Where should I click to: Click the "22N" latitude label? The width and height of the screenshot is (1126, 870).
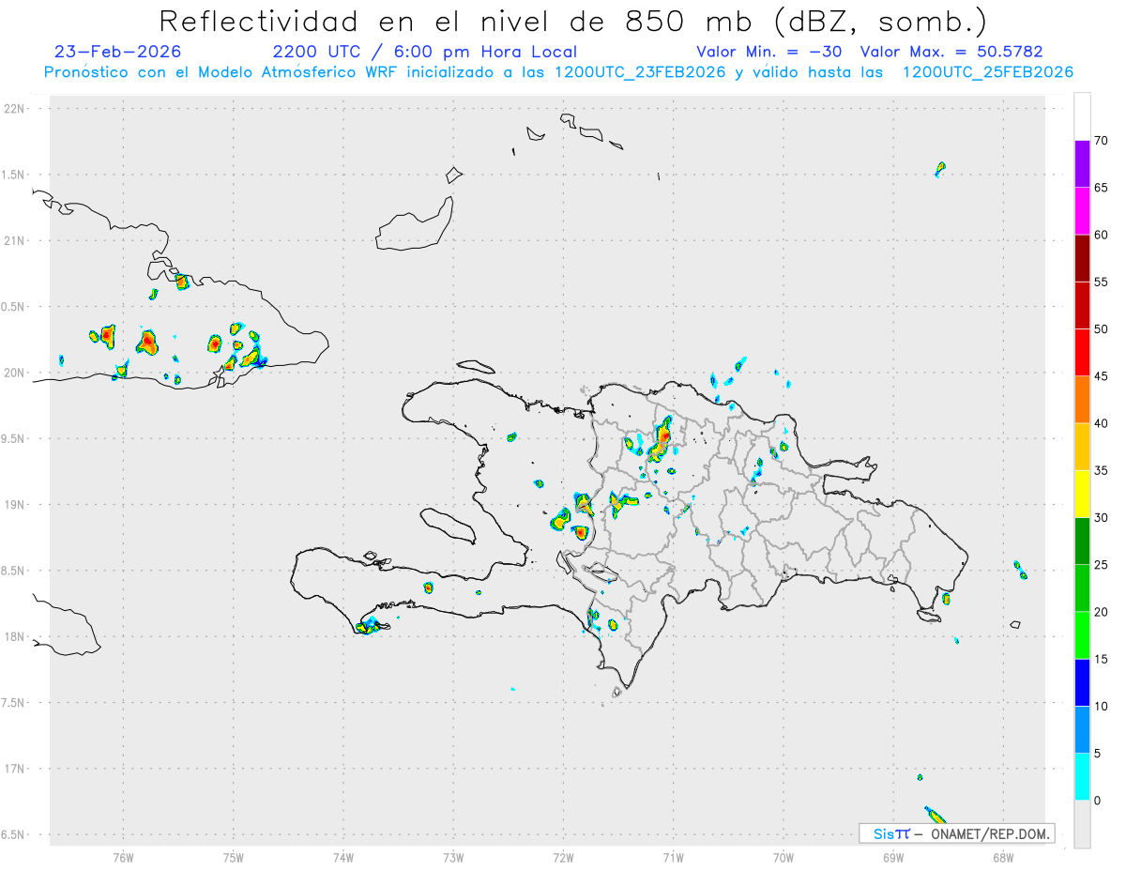(x=14, y=109)
